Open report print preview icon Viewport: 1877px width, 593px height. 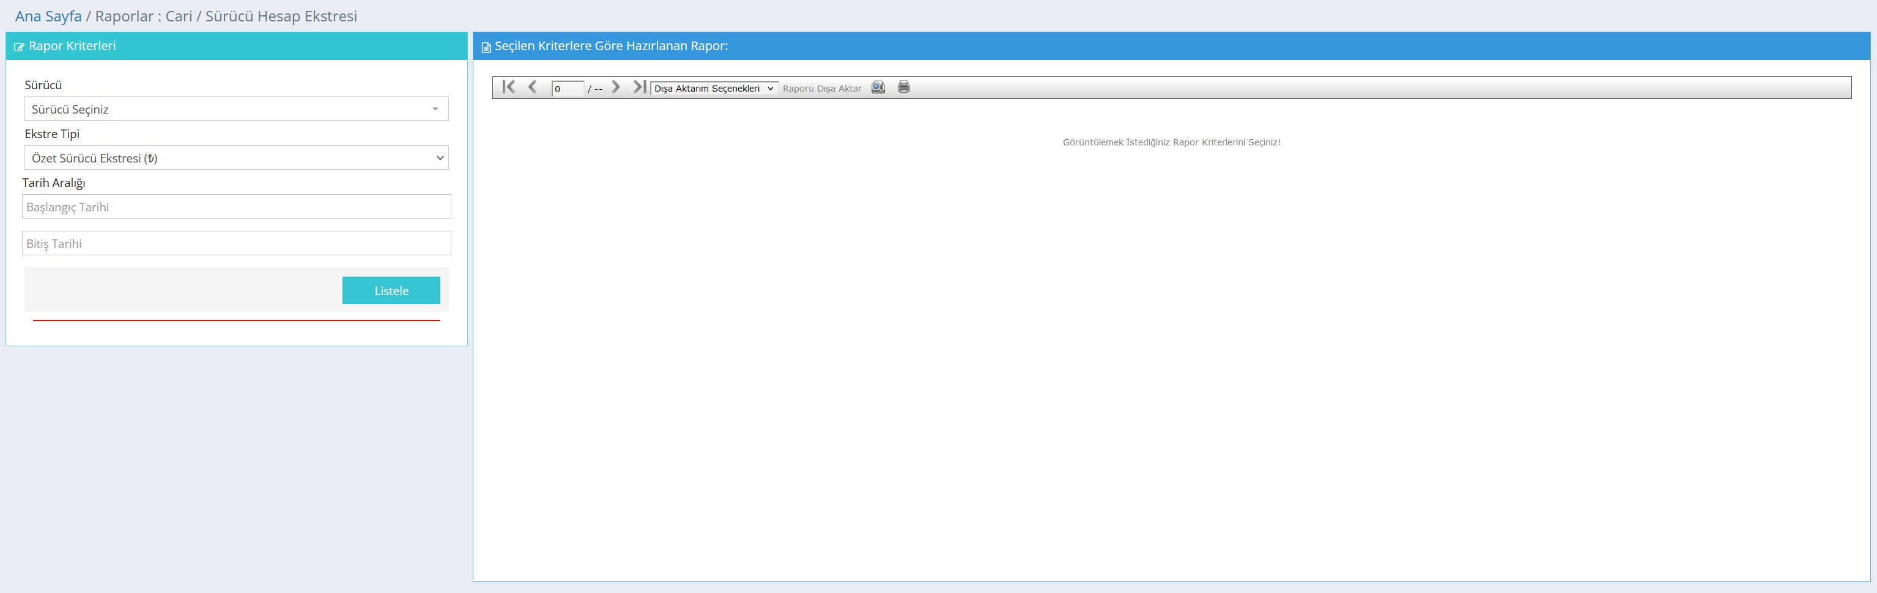click(x=878, y=87)
